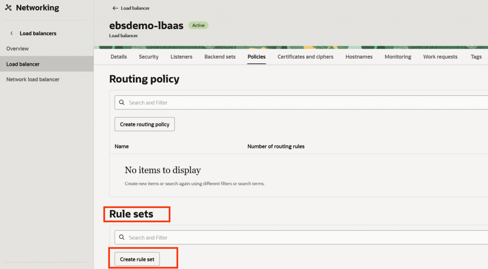This screenshot has height=269, width=488.
Task: Collapse the Load balancers sidebar chevron
Action: point(11,33)
